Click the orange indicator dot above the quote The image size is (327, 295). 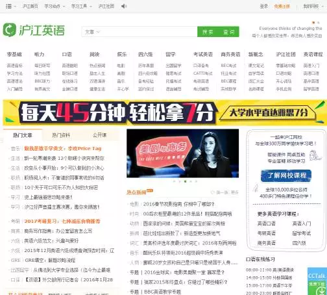tap(313, 23)
